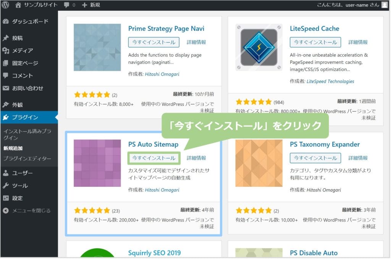
Task: Open the 新規 menu in admin bar
Action: pos(95,5)
